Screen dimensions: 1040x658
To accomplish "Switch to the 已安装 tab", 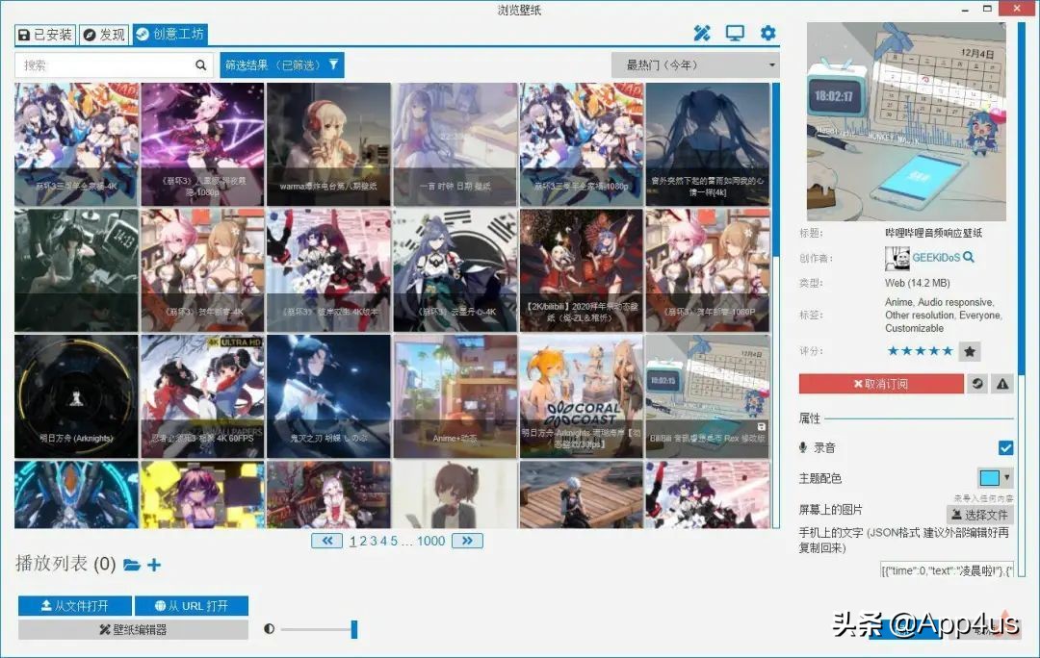I will pos(46,34).
